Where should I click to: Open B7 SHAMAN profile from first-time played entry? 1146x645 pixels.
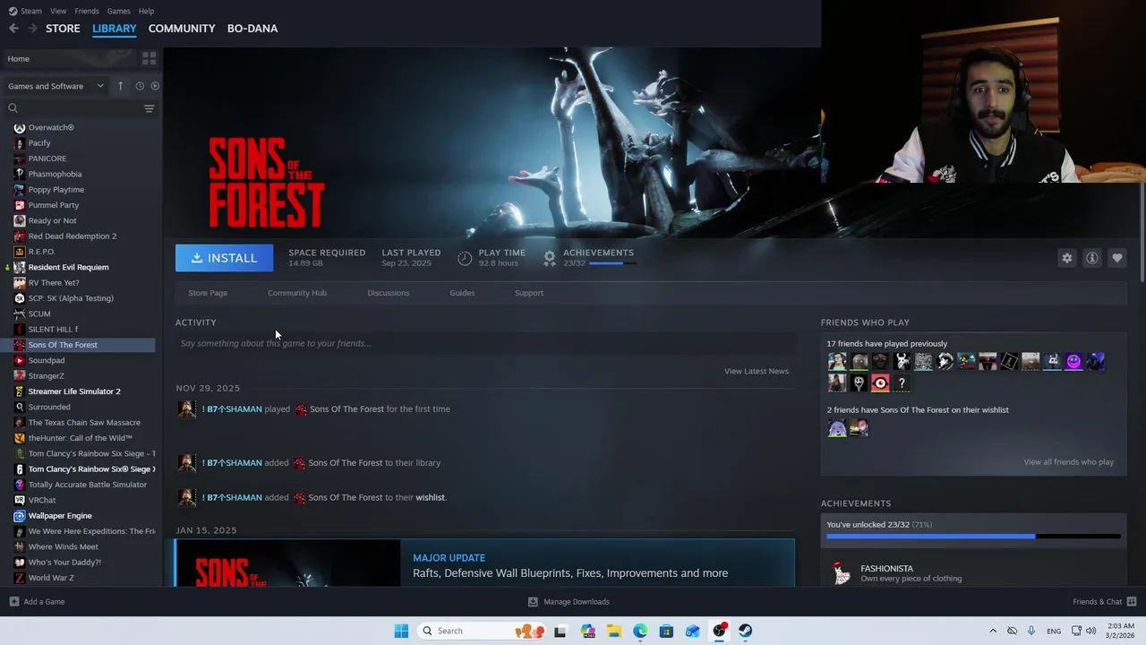(x=232, y=409)
